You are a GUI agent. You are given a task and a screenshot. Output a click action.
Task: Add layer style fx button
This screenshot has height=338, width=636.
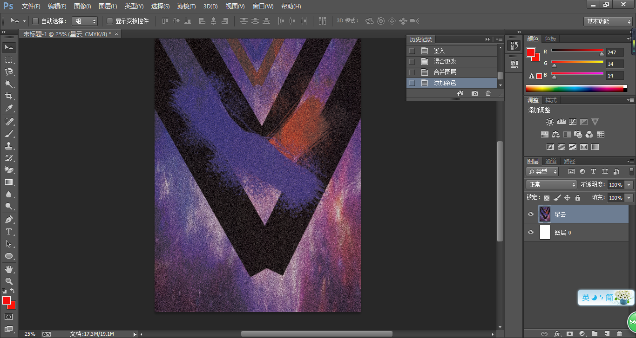(x=557, y=333)
